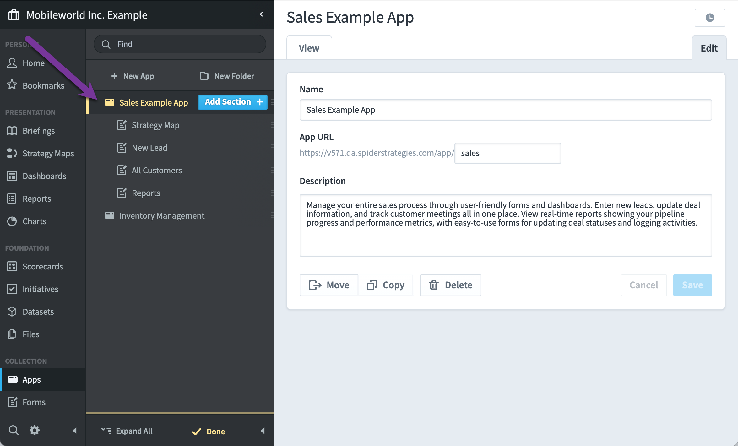
Task: Click the Home person icon
Action: coord(12,63)
